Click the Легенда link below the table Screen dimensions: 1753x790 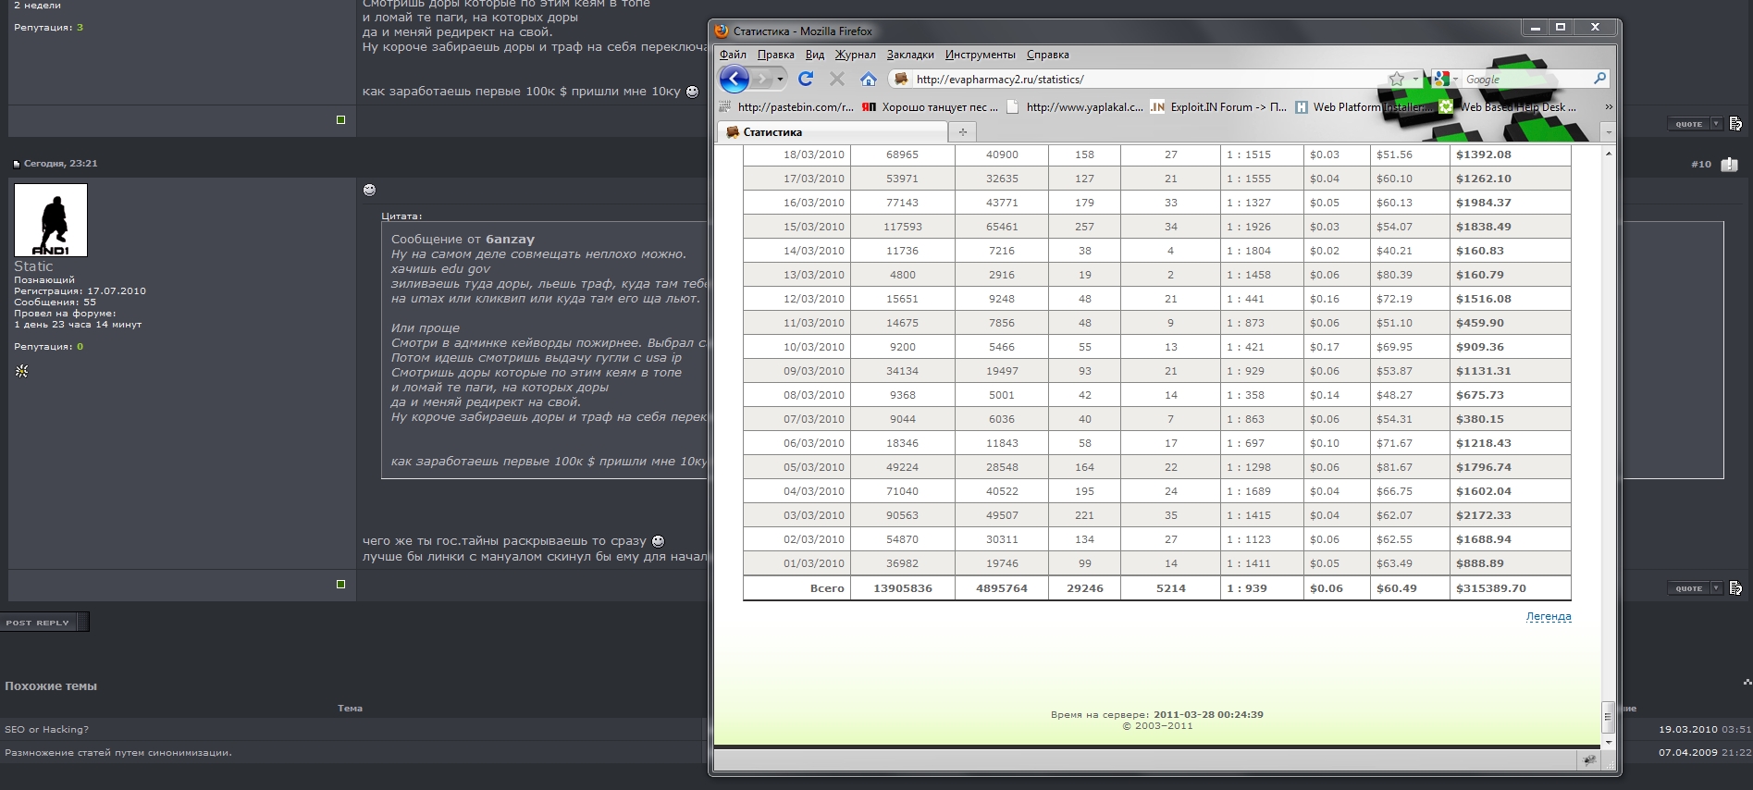point(1549,616)
